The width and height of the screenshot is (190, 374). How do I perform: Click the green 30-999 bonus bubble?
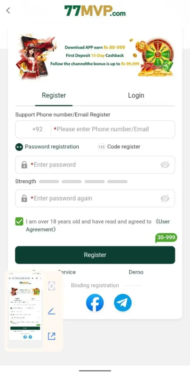(x=166, y=237)
